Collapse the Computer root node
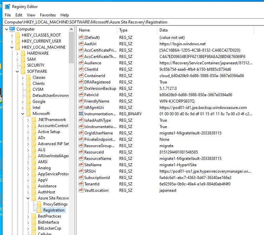 [x=7, y=29]
